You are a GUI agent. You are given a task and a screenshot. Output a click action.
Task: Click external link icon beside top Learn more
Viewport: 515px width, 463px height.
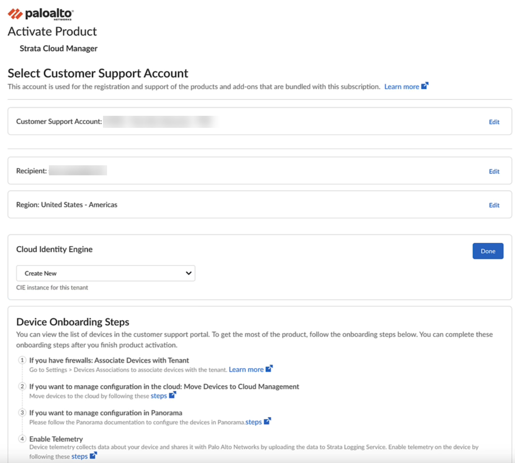(425, 86)
